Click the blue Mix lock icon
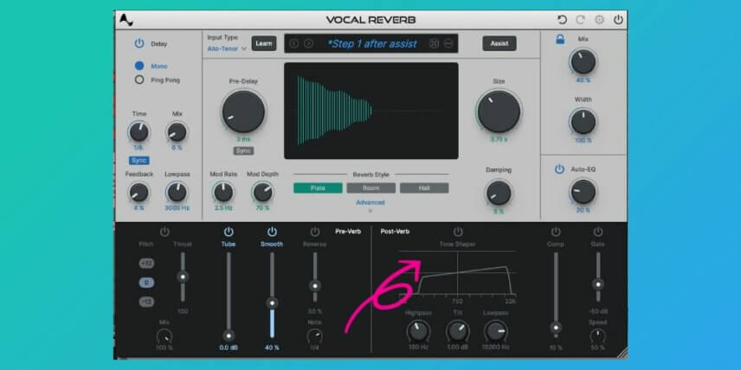Image resolution: width=741 pixels, height=370 pixels. pos(560,40)
